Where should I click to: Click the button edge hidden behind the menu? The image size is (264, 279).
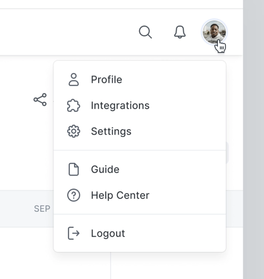227,153
